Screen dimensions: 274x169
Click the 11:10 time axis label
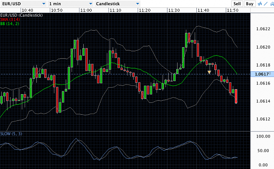click(x=115, y=11)
